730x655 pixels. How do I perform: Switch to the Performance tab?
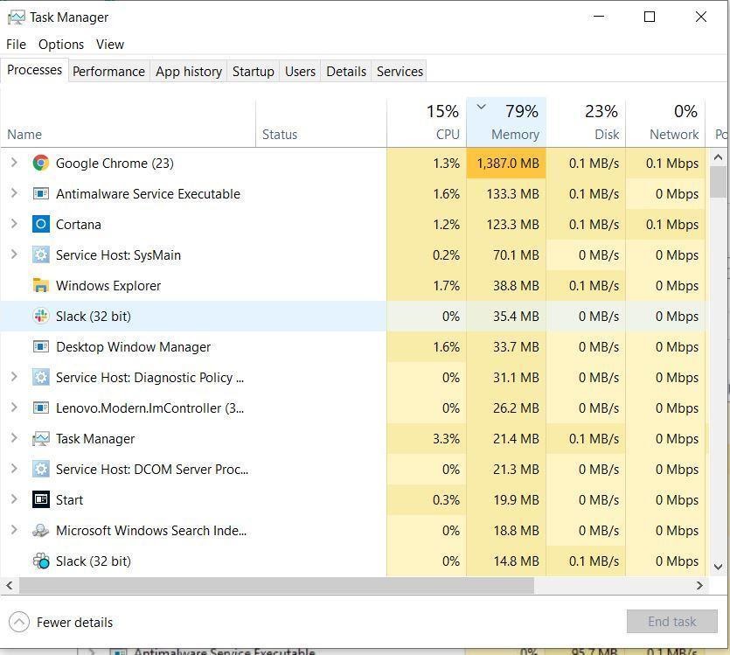pyautogui.click(x=108, y=72)
